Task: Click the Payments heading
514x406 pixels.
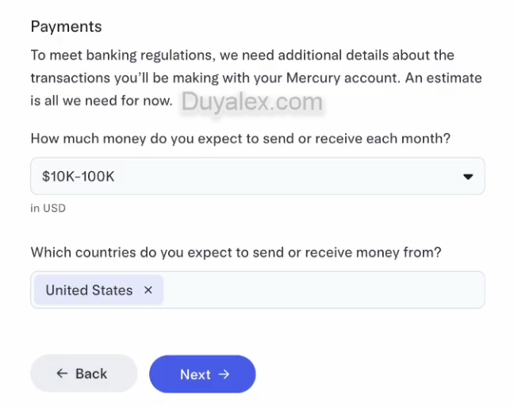Action: 66,26
